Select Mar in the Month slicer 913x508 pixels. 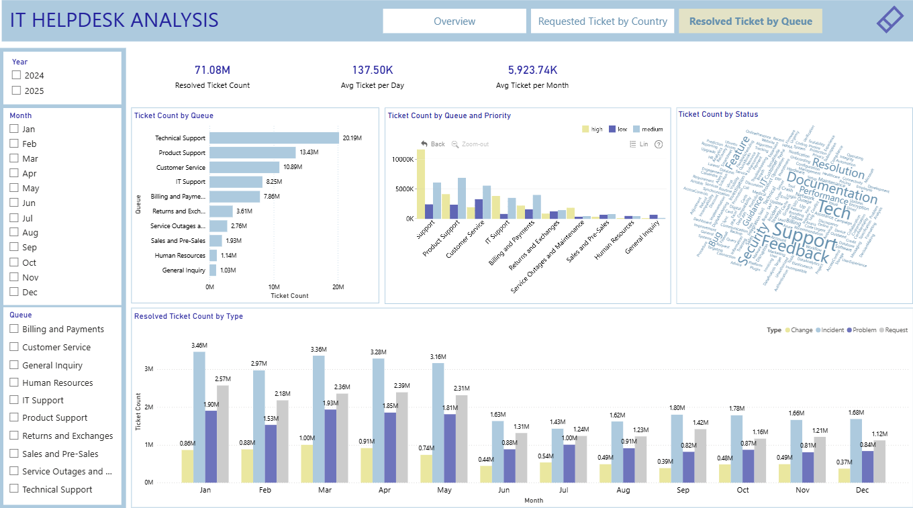pyautogui.click(x=14, y=158)
